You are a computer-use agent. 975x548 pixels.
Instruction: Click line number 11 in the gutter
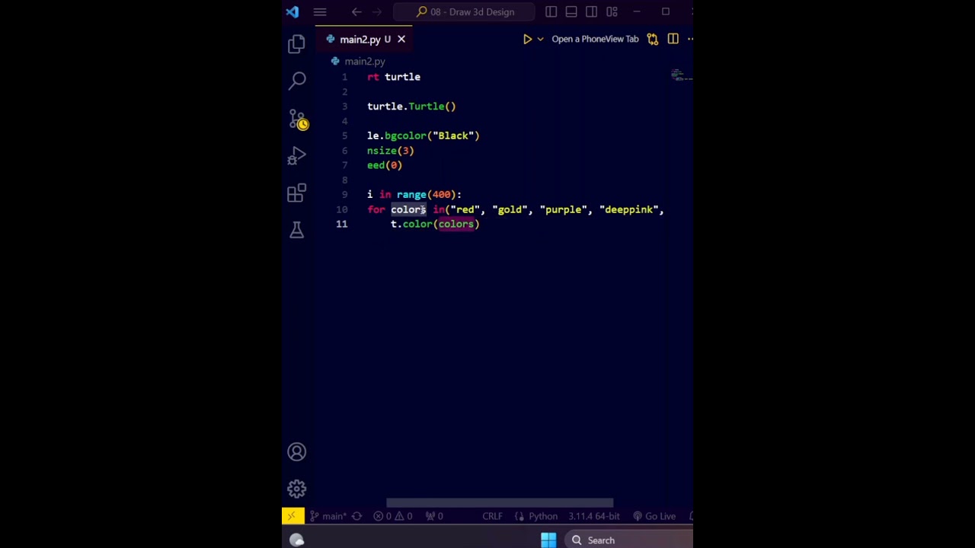pyautogui.click(x=341, y=225)
